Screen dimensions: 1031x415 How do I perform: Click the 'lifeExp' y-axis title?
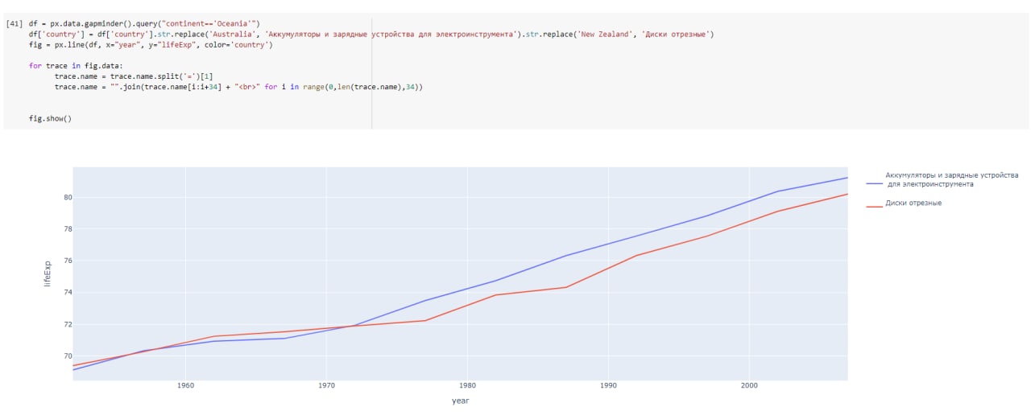[x=48, y=273]
